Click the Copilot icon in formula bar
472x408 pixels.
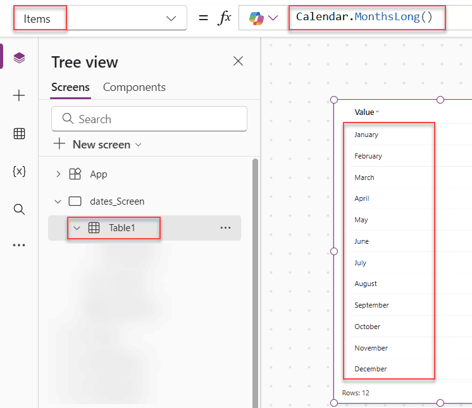[x=256, y=18]
